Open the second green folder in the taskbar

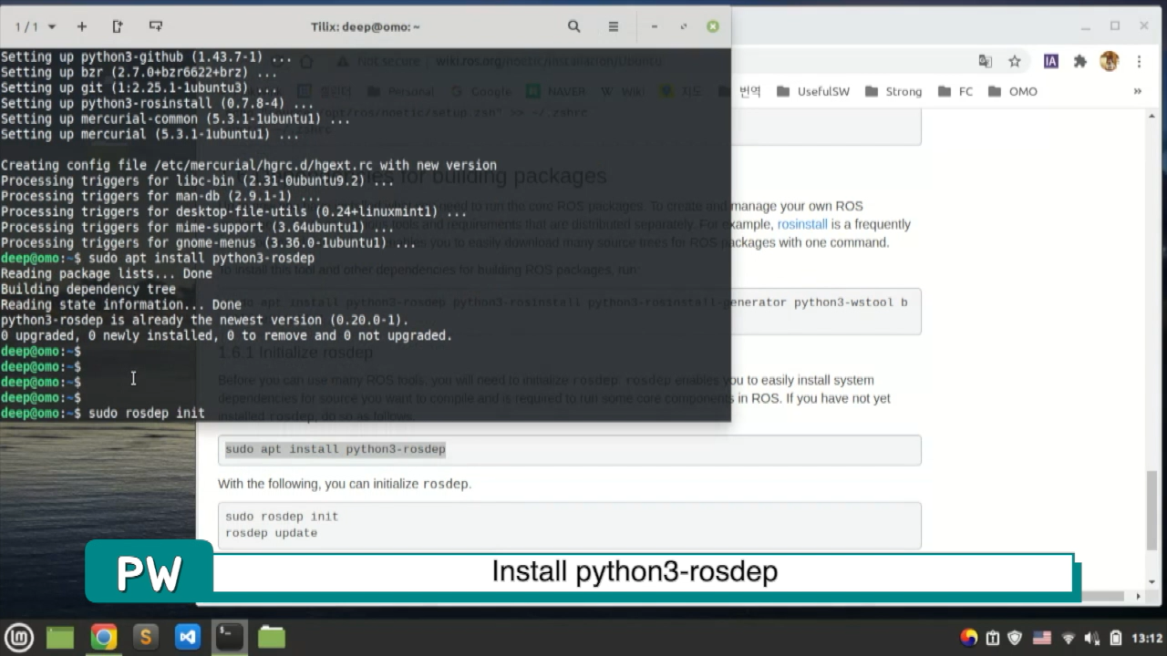point(272,637)
